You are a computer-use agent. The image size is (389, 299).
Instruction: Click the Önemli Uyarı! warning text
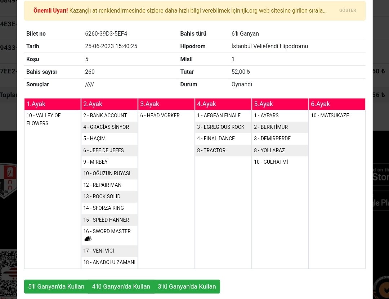[51, 11]
